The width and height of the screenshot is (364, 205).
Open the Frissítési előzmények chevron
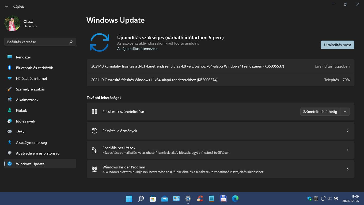pos(348,131)
